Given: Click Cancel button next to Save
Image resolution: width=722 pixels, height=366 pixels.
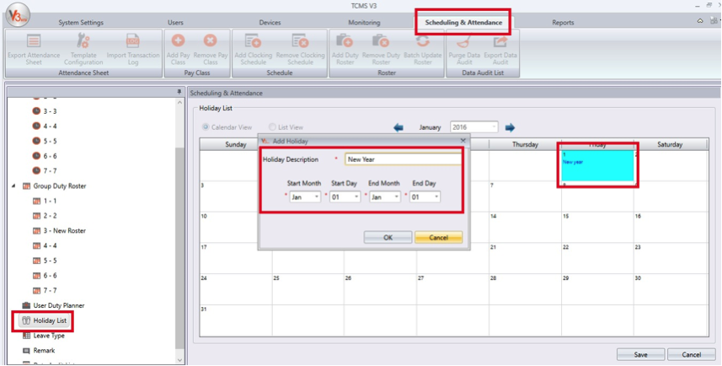Looking at the screenshot, I should click(x=692, y=354).
